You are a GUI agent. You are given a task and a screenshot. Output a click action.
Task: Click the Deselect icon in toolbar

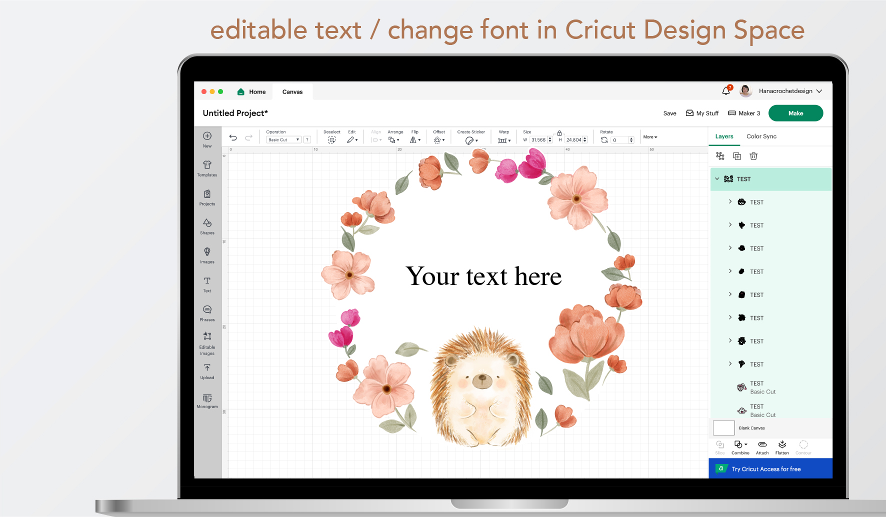(331, 140)
